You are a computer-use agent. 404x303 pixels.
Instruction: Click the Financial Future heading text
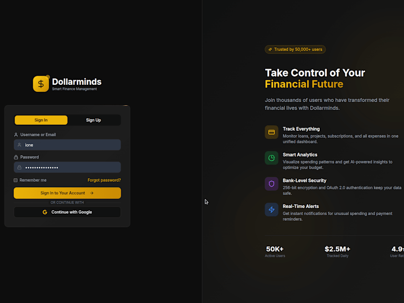coord(304,84)
